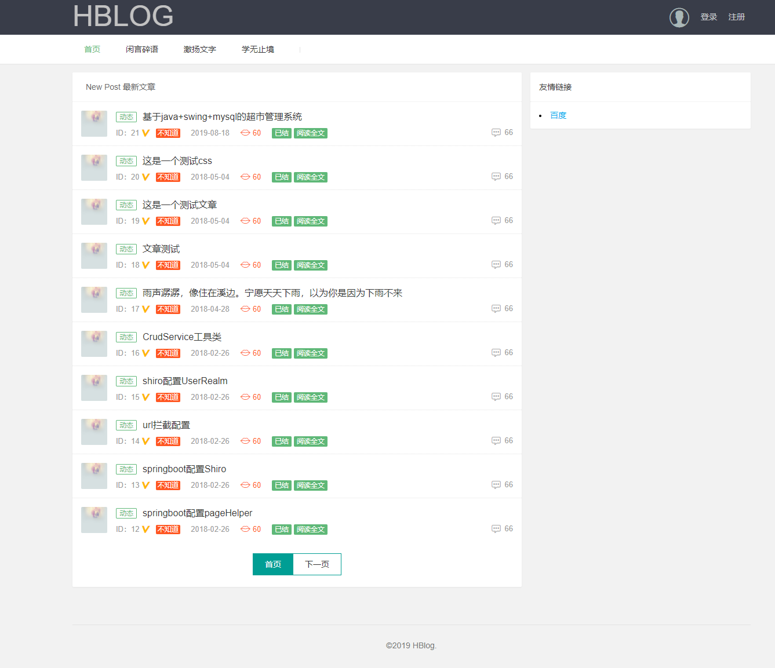
Task: Click the teal 首页 pagination button
Action: (272, 564)
